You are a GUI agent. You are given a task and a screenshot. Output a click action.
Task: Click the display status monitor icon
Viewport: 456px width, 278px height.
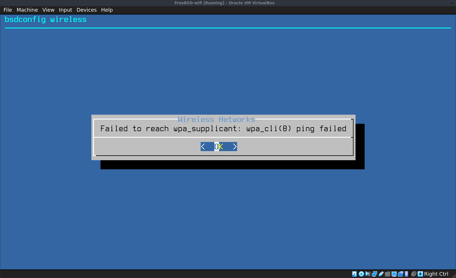(x=394, y=274)
